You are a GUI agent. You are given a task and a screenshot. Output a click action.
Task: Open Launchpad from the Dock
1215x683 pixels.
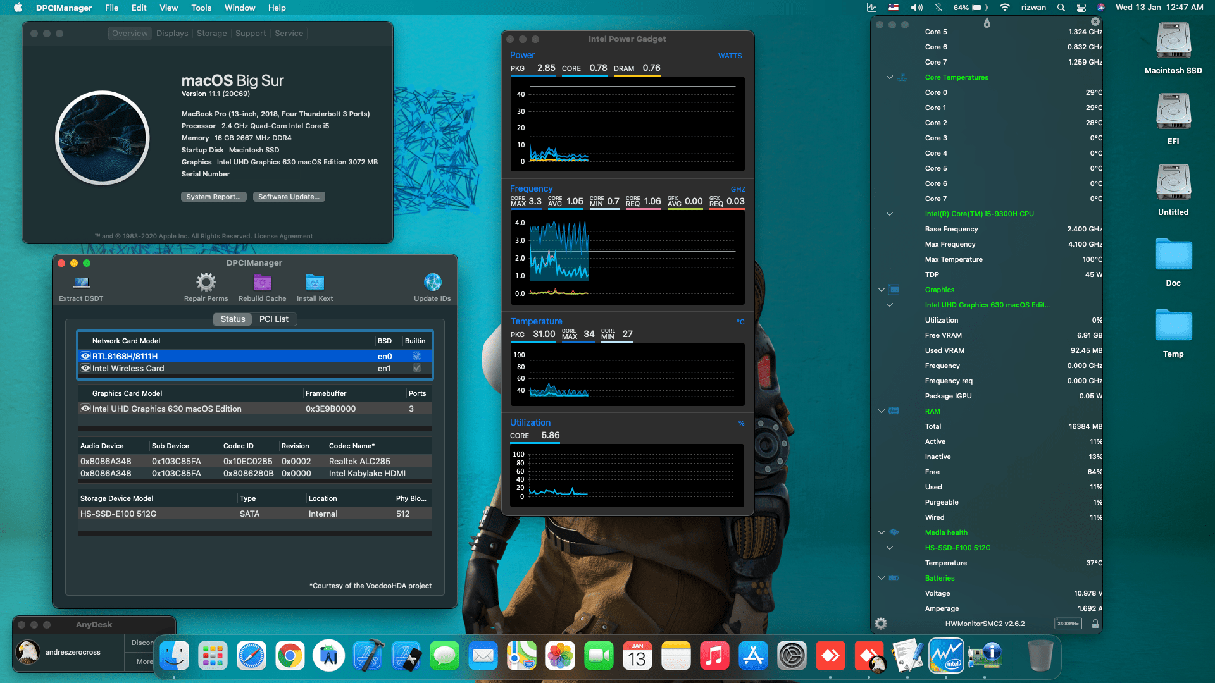[213, 656]
